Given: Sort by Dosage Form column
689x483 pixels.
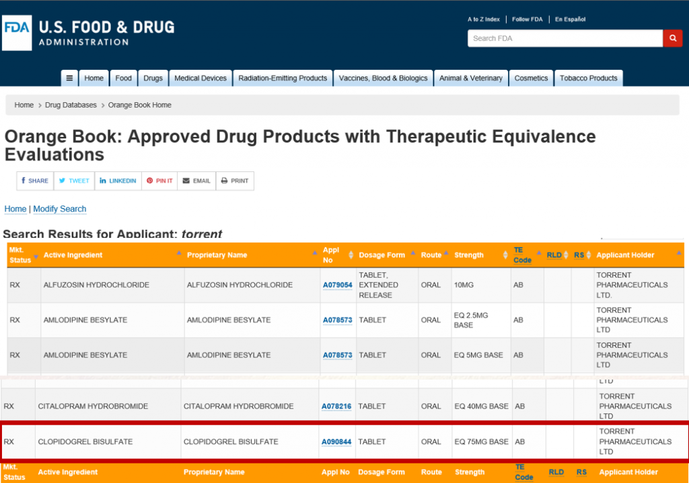Looking at the screenshot, I should [x=386, y=255].
